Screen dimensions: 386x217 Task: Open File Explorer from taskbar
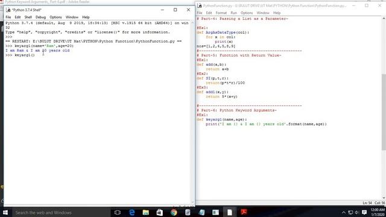146,212
